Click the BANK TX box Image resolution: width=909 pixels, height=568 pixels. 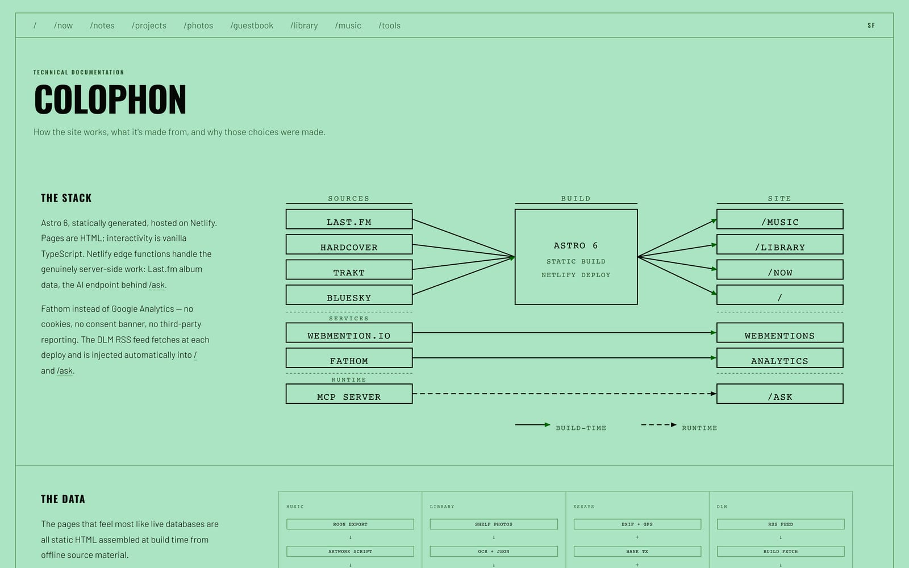[x=637, y=552]
